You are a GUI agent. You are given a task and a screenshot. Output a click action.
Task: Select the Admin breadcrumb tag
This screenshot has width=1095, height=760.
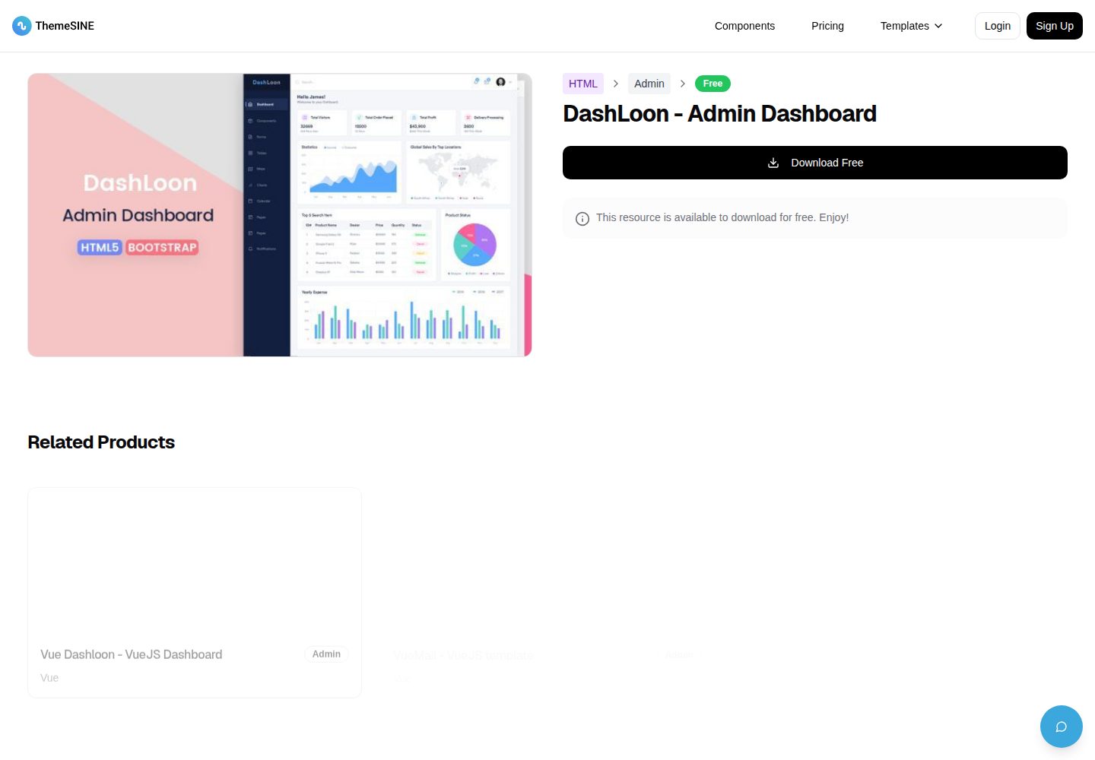pos(649,84)
